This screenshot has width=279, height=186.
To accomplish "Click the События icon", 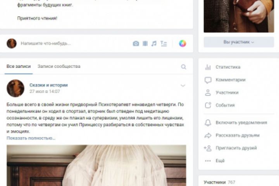I will point(208,105).
